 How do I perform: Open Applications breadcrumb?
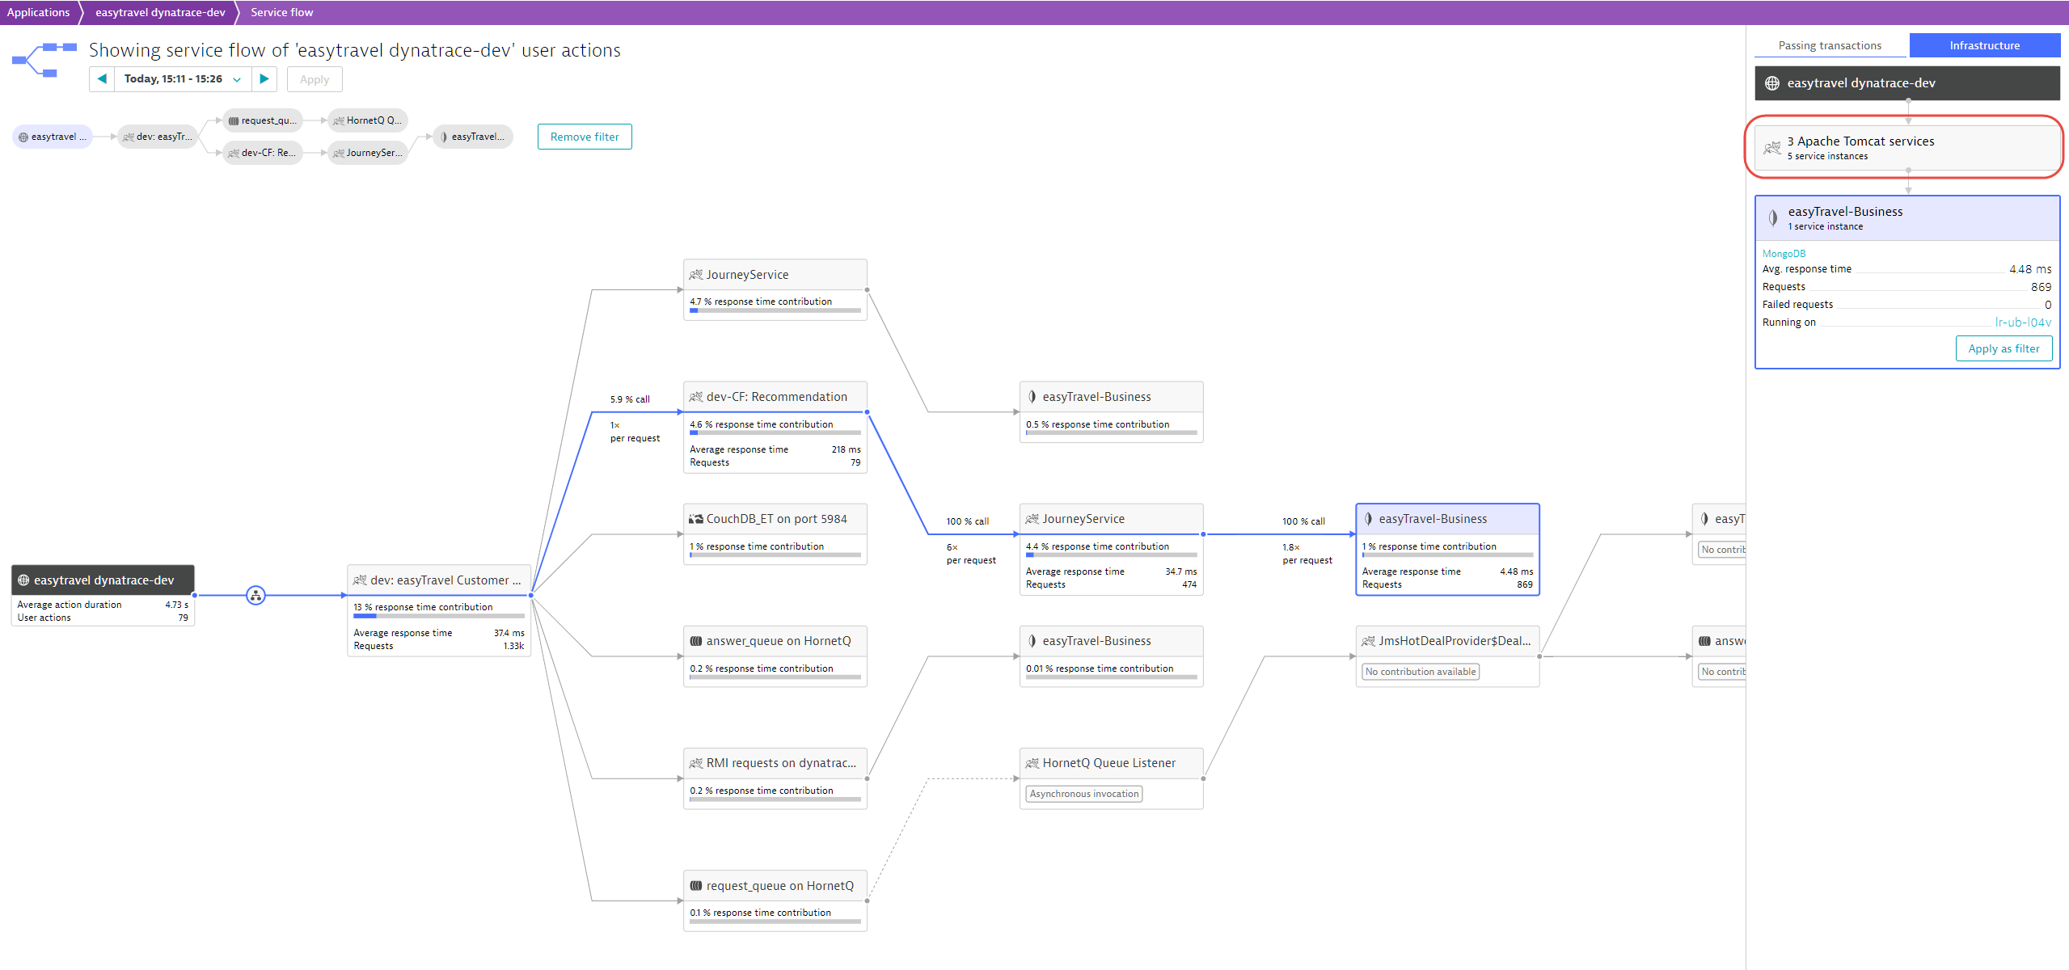click(x=38, y=12)
